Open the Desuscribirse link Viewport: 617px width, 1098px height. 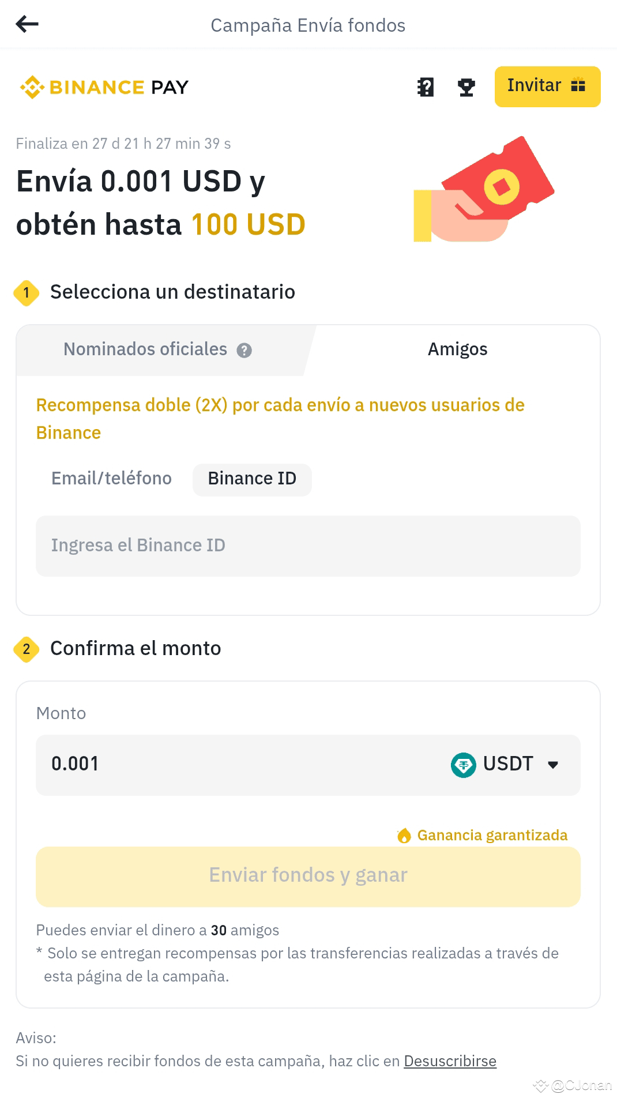(450, 1061)
